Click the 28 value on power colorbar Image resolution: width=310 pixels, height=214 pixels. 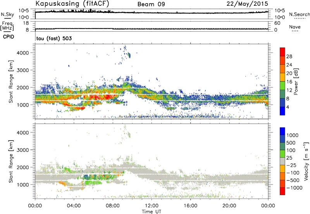coord(289,56)
